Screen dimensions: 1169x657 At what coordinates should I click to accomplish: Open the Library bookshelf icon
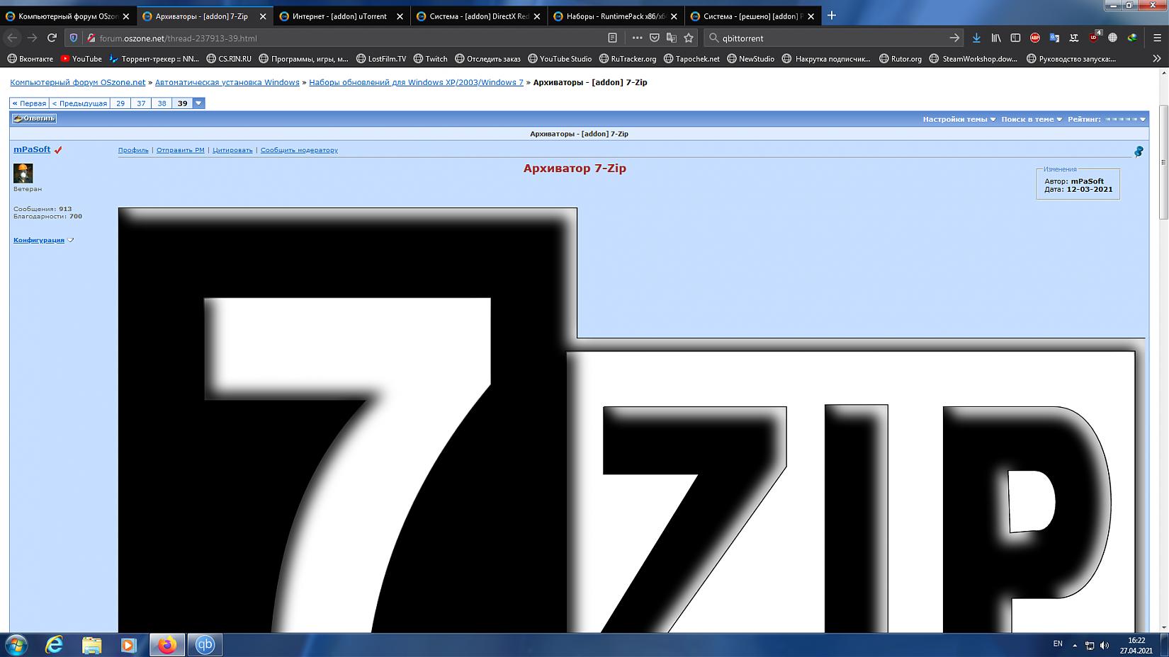pos(996,38)
